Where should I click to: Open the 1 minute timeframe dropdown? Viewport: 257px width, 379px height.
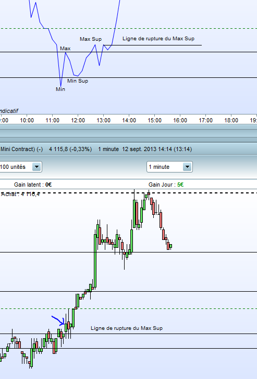[x=187, y=167]
